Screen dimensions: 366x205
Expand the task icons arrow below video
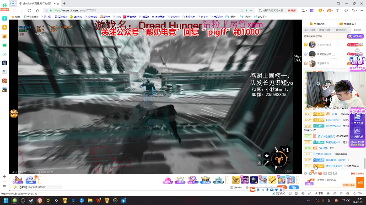point(40,179)
